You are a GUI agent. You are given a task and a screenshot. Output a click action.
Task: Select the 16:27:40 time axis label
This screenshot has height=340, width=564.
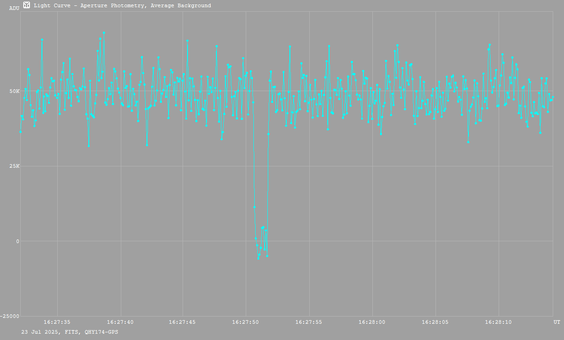(120, 322)
